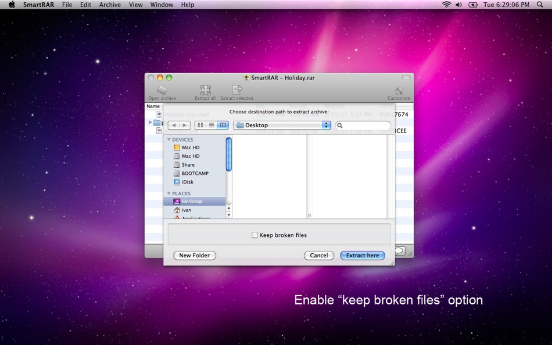
Task: Go back with the left arrow button
Action: point(174,125)
